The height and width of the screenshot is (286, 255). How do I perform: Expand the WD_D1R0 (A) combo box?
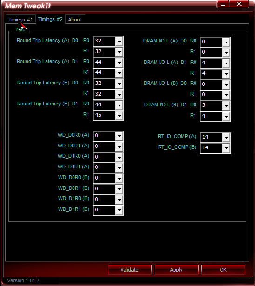point(119,157)
